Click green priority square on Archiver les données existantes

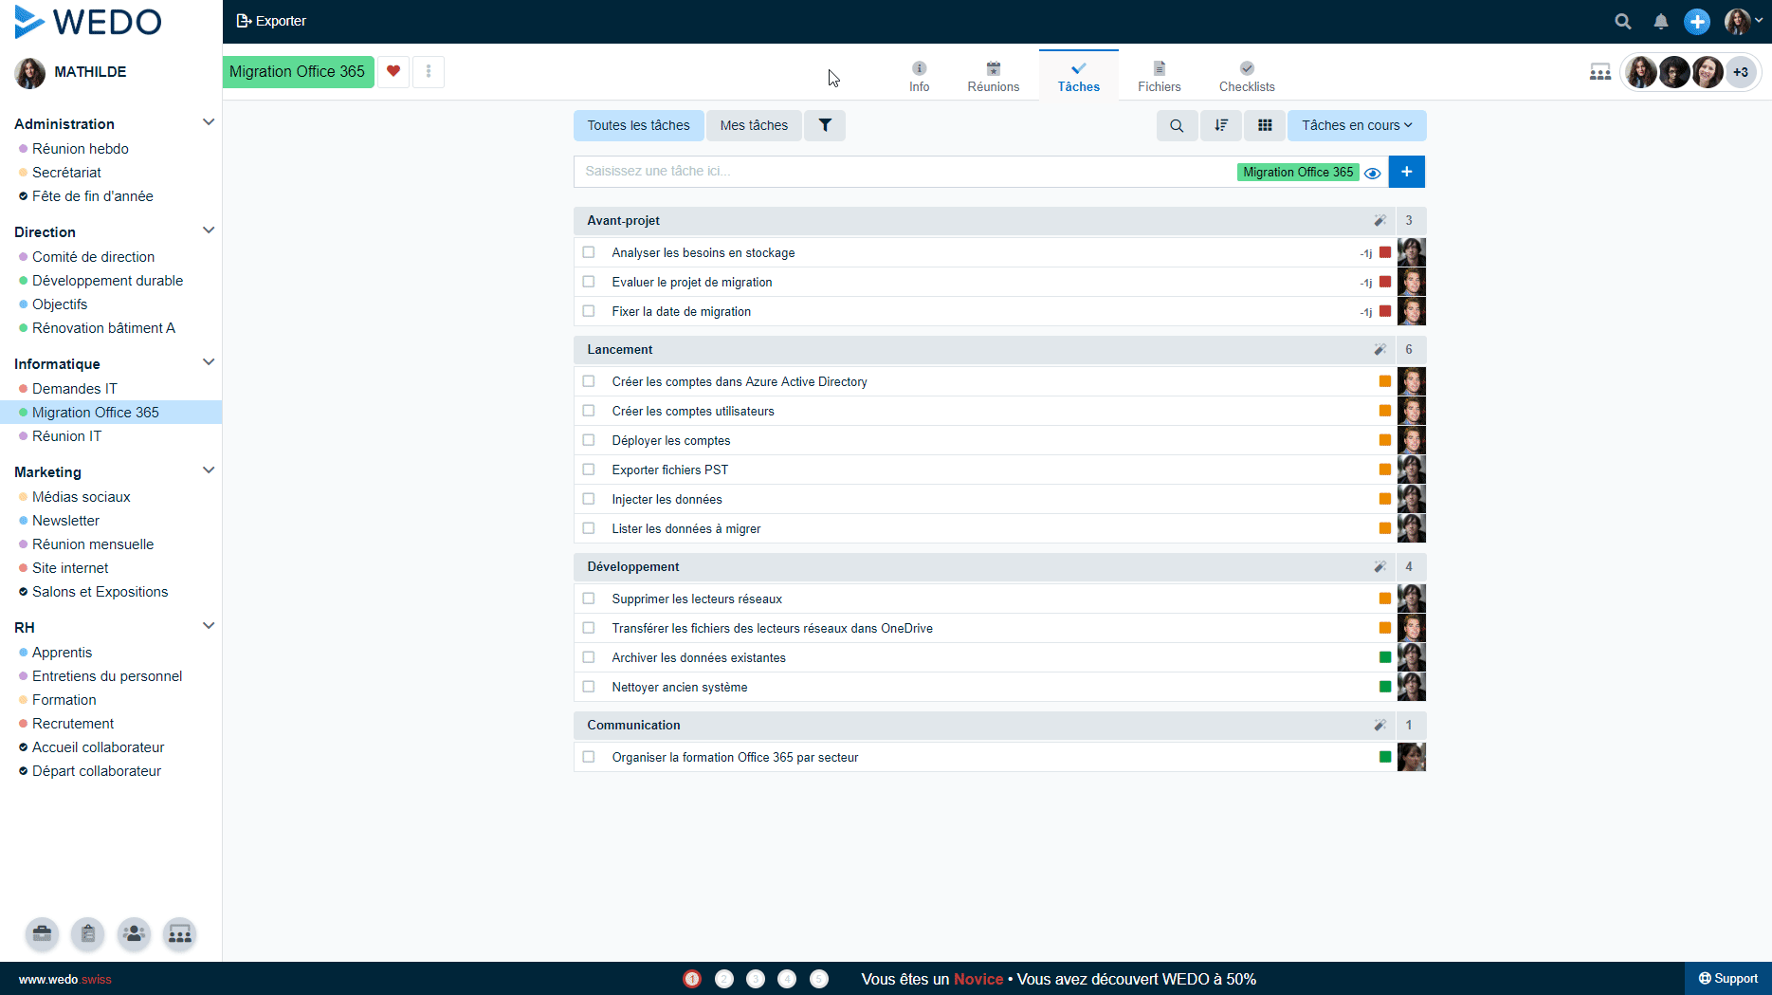[1385, 657]
